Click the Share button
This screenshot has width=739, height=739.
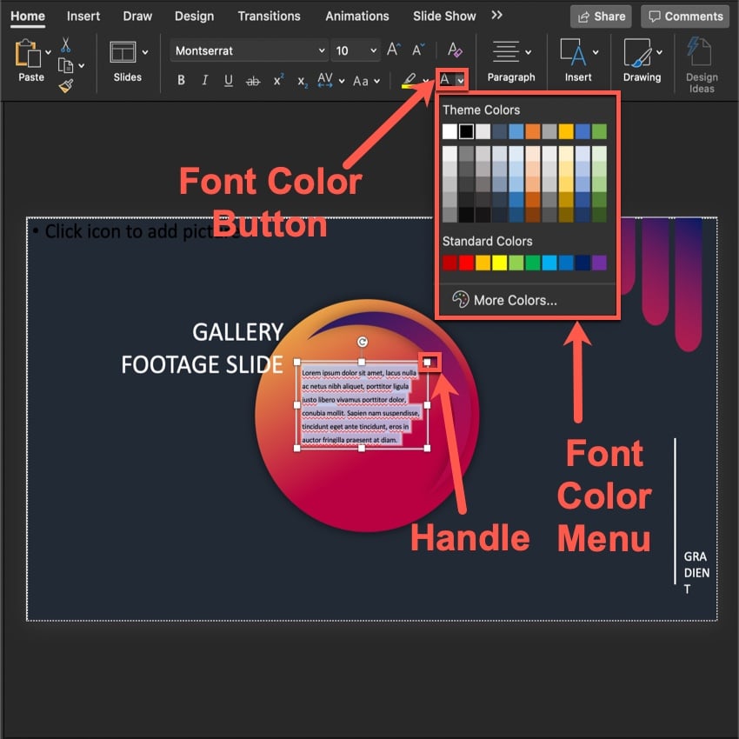click(x=601, y=16)
